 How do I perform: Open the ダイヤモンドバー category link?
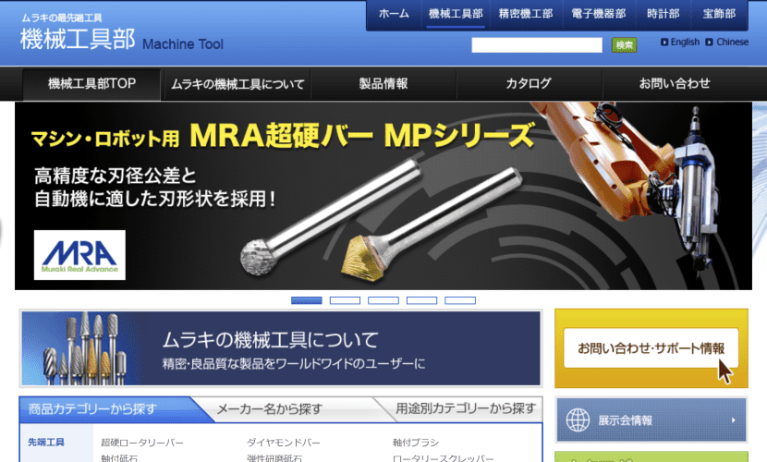(x=283, y=443)
